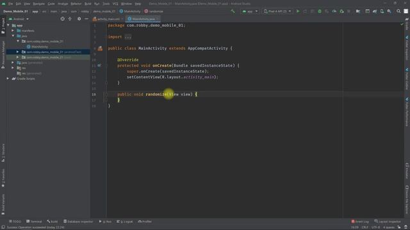Open the Layout Inspector
Viewport: 410px width, 230px height.
(388, 222)
